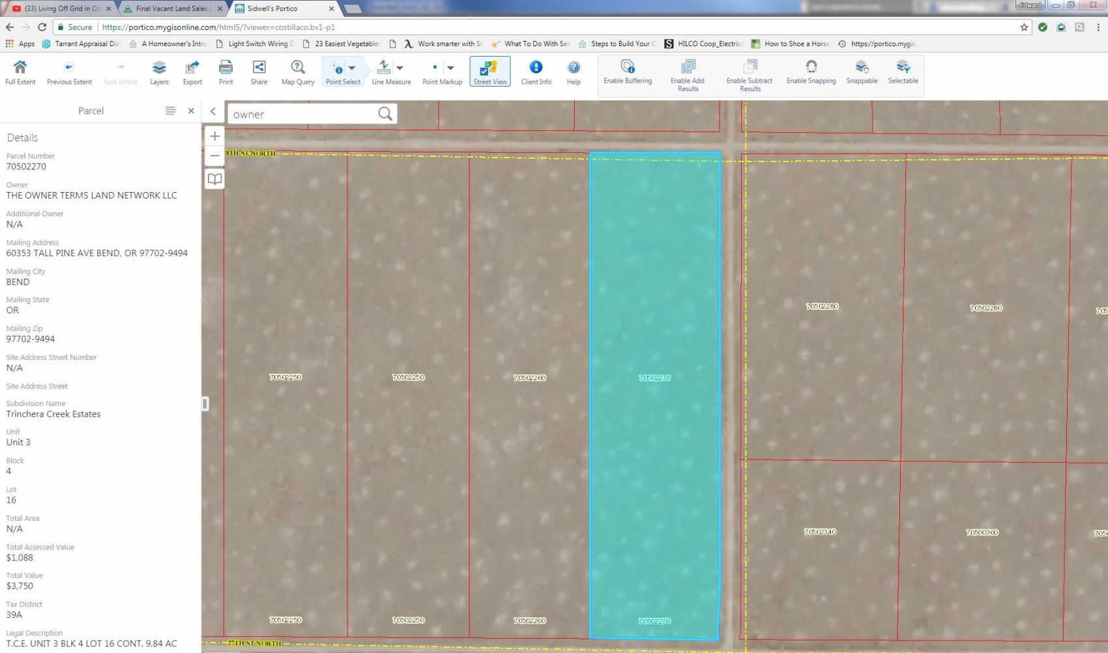Click total assessed value '$1,088'

click(20, 558)
